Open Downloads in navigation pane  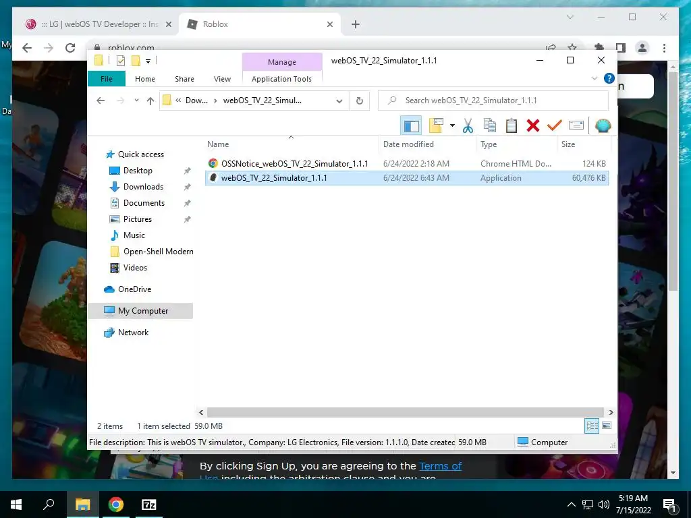(143, 187)
